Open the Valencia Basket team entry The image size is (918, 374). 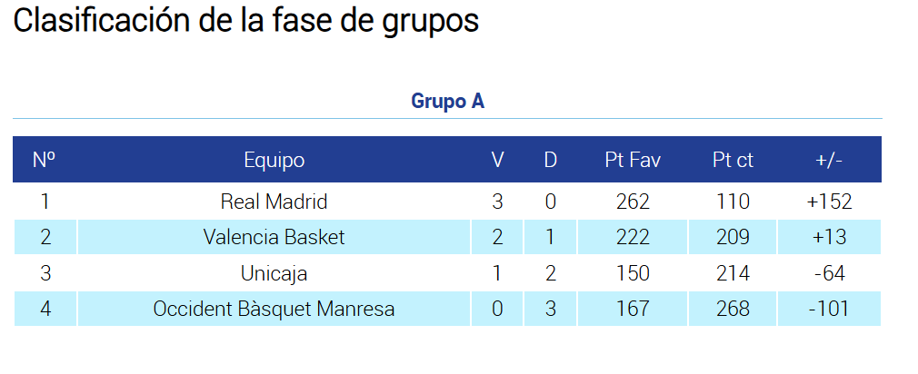(x=274, y=238)
